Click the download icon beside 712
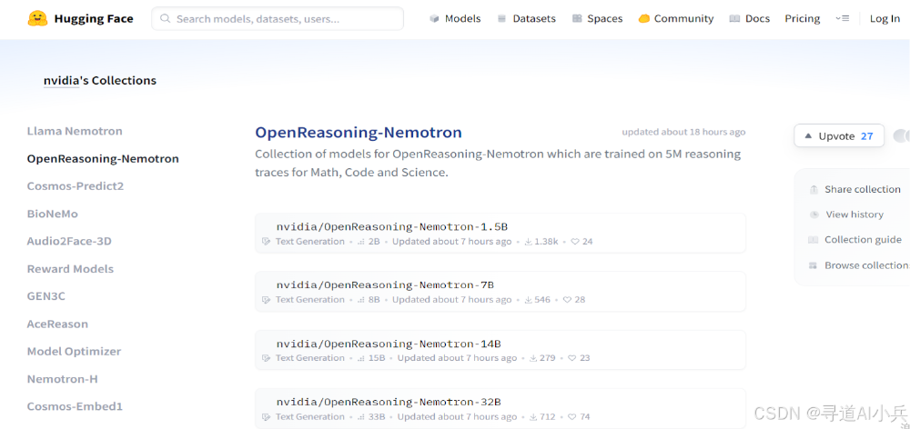Screen dimensions: 910x429 pyautogui.click(x=533, y=417)
